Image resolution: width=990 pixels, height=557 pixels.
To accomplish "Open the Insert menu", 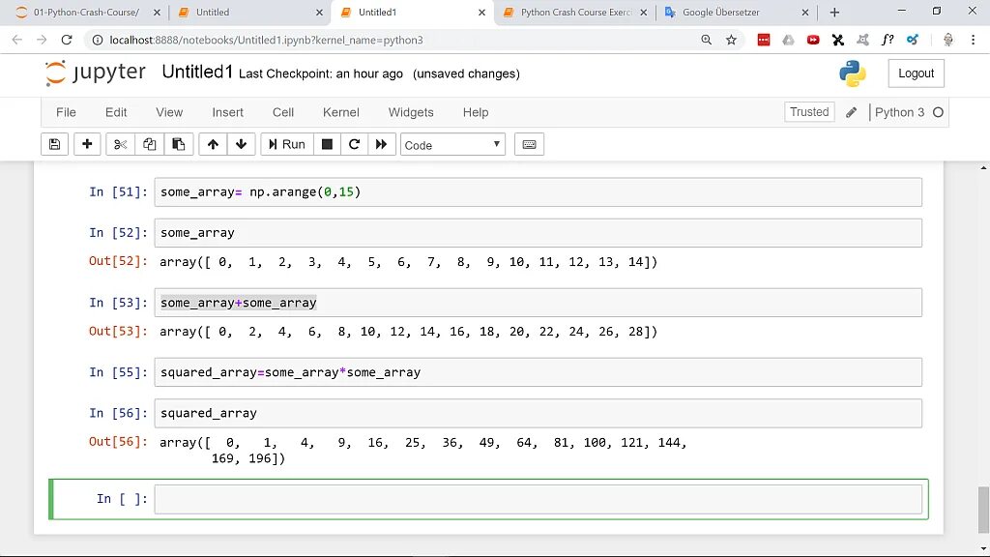I will pos(227,112).
